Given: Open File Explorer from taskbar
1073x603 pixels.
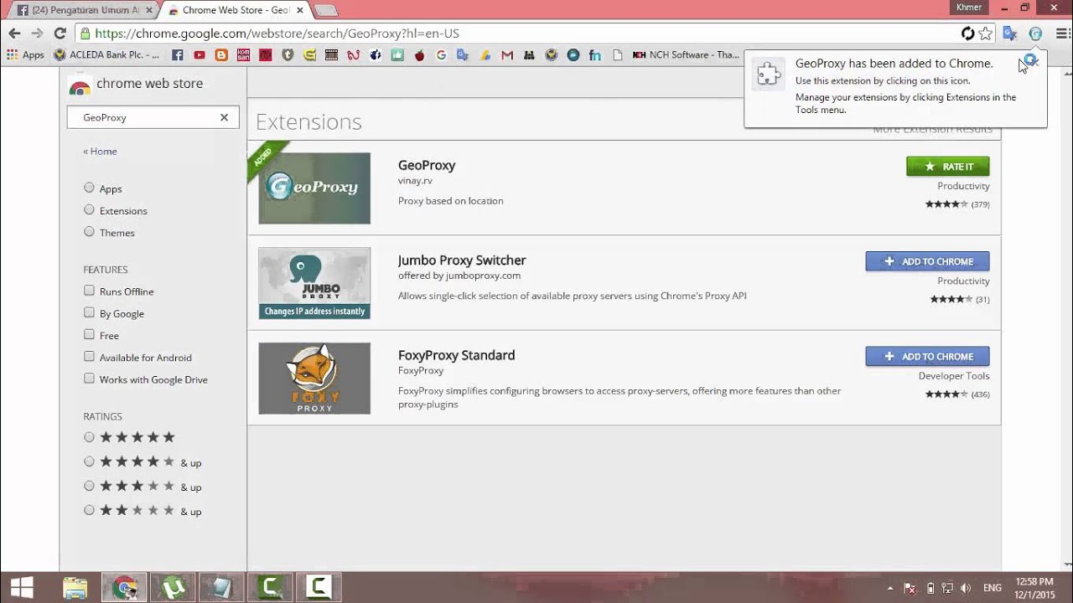Looking at the screenshot, I should tap(75, 587).
